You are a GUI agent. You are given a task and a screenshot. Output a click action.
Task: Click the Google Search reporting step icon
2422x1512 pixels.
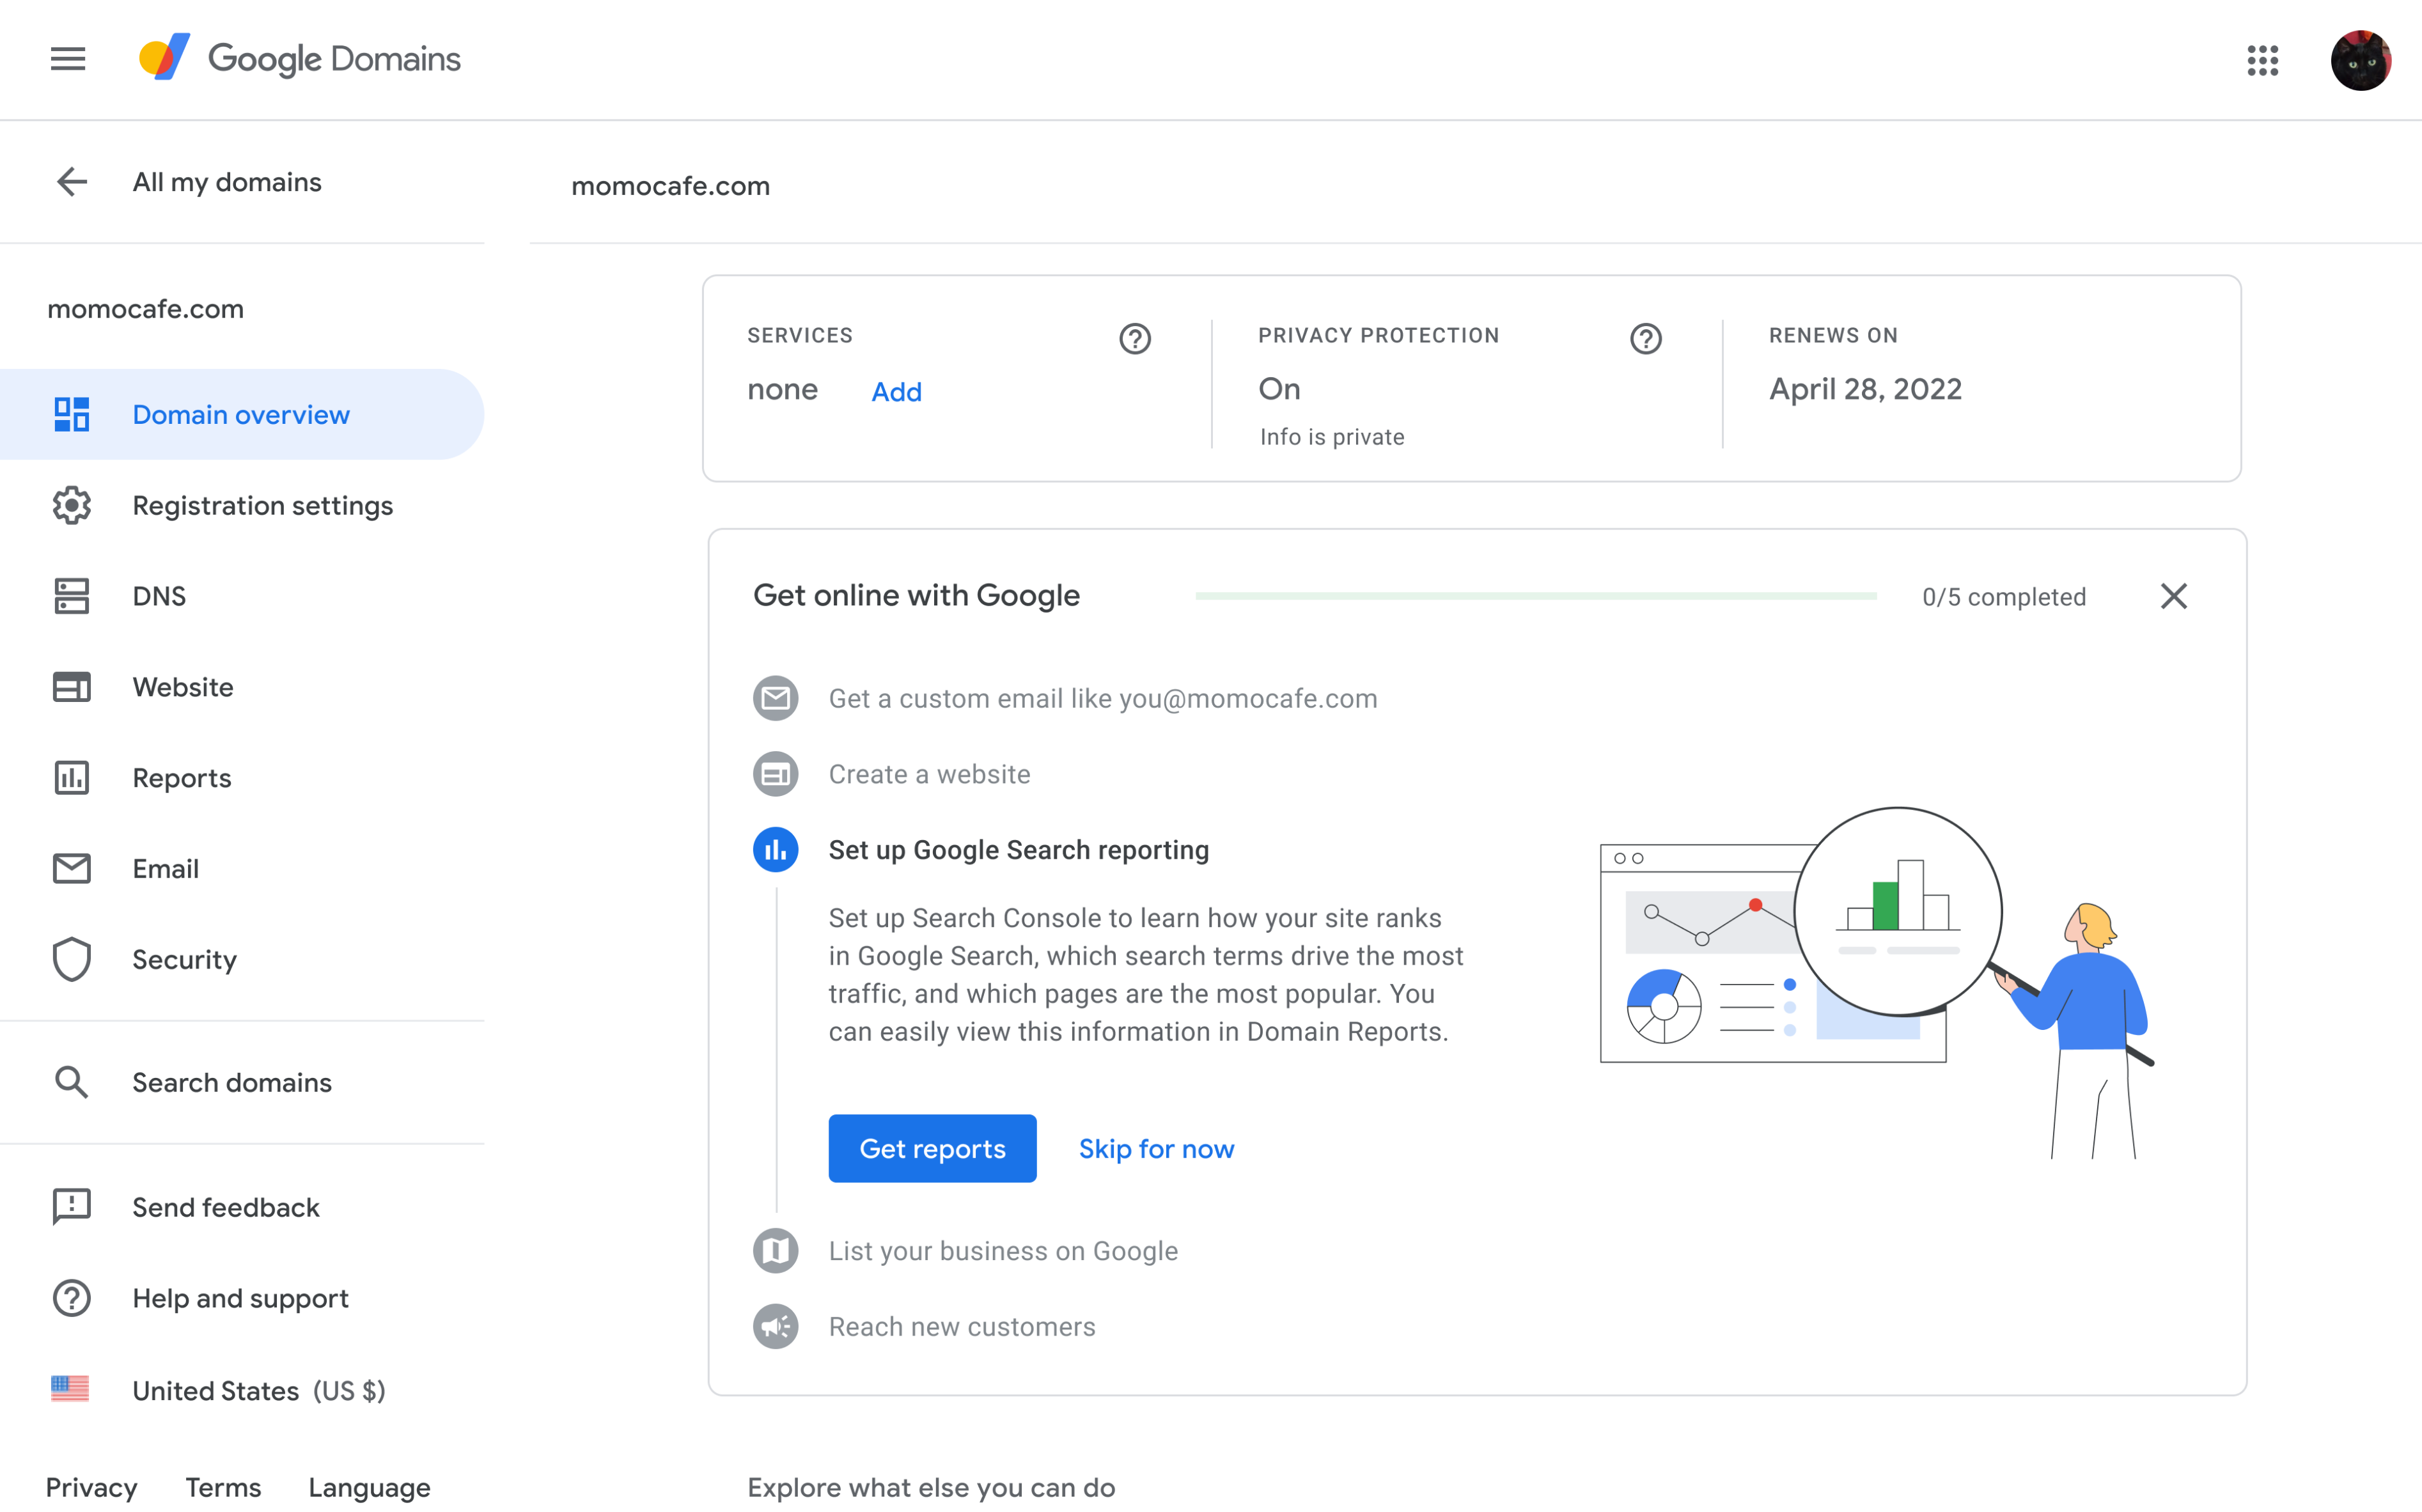[x=776, y=850]
